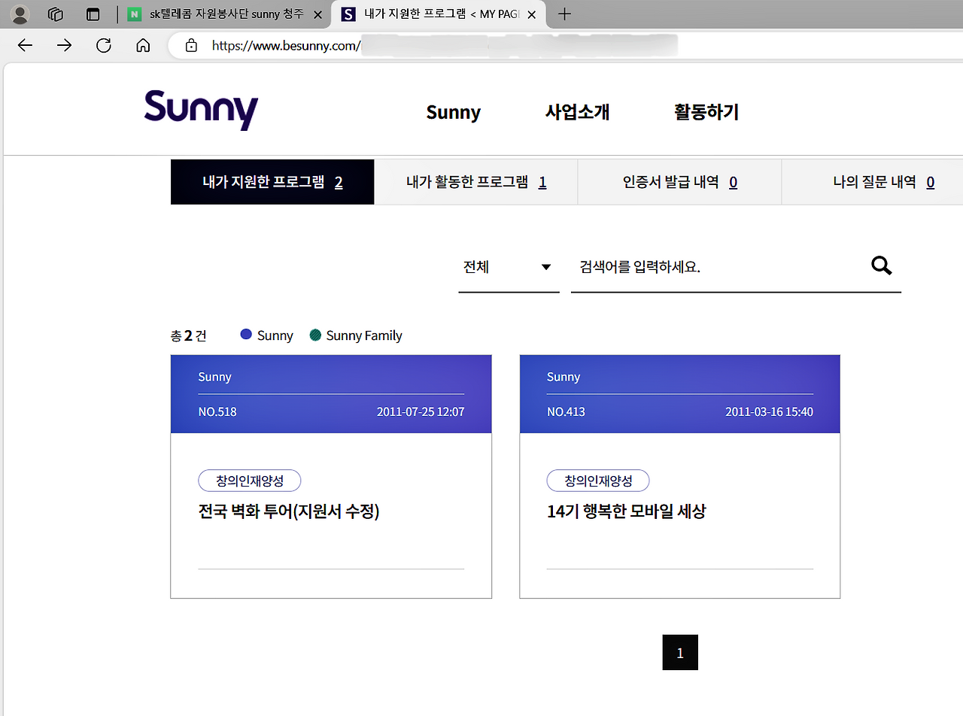Open the 나의 질문 내역 0 tab
Screen dimensions: 963x716
[x=873, y=182]
